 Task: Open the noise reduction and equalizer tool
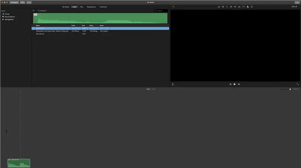point(239,7)
